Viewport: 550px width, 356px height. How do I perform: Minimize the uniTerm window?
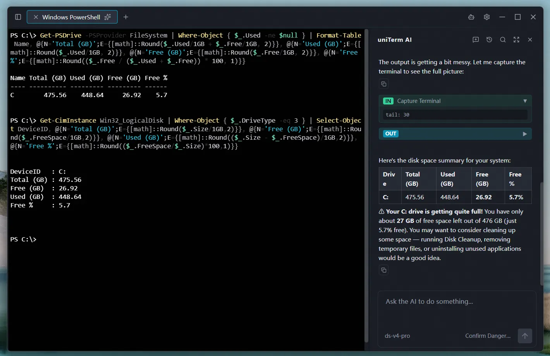click(502, 17)
